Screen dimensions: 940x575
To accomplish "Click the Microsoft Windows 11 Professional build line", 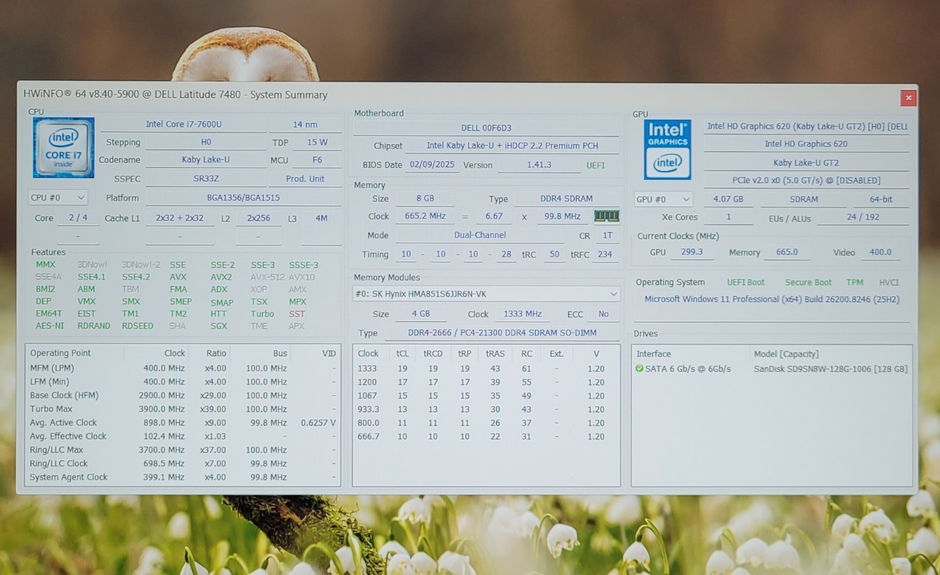I will click(x=772, y=299).
